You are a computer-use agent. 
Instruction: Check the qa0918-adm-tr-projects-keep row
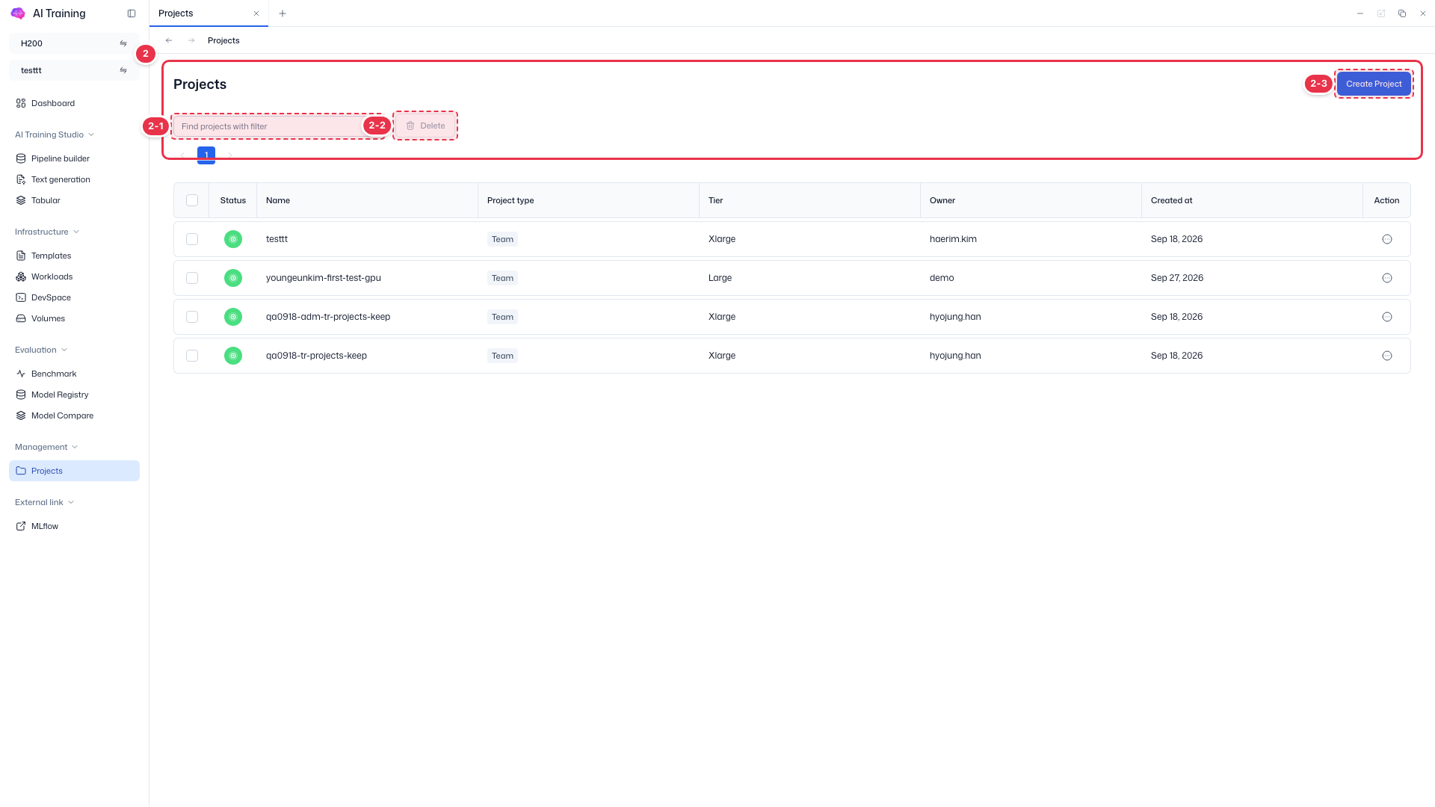[192, 317]
